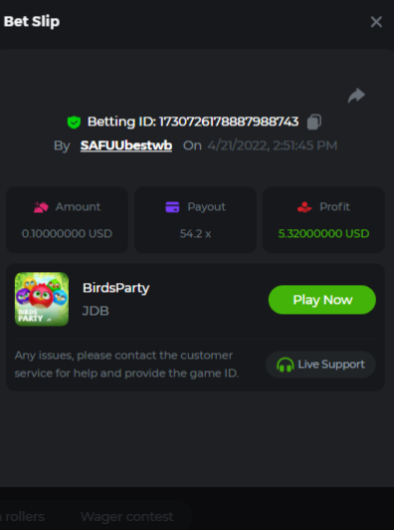Open the BirdsParty game thumbnail
Image resolution: width=394 pixels, height=530 pixels.
pos(42,299)
